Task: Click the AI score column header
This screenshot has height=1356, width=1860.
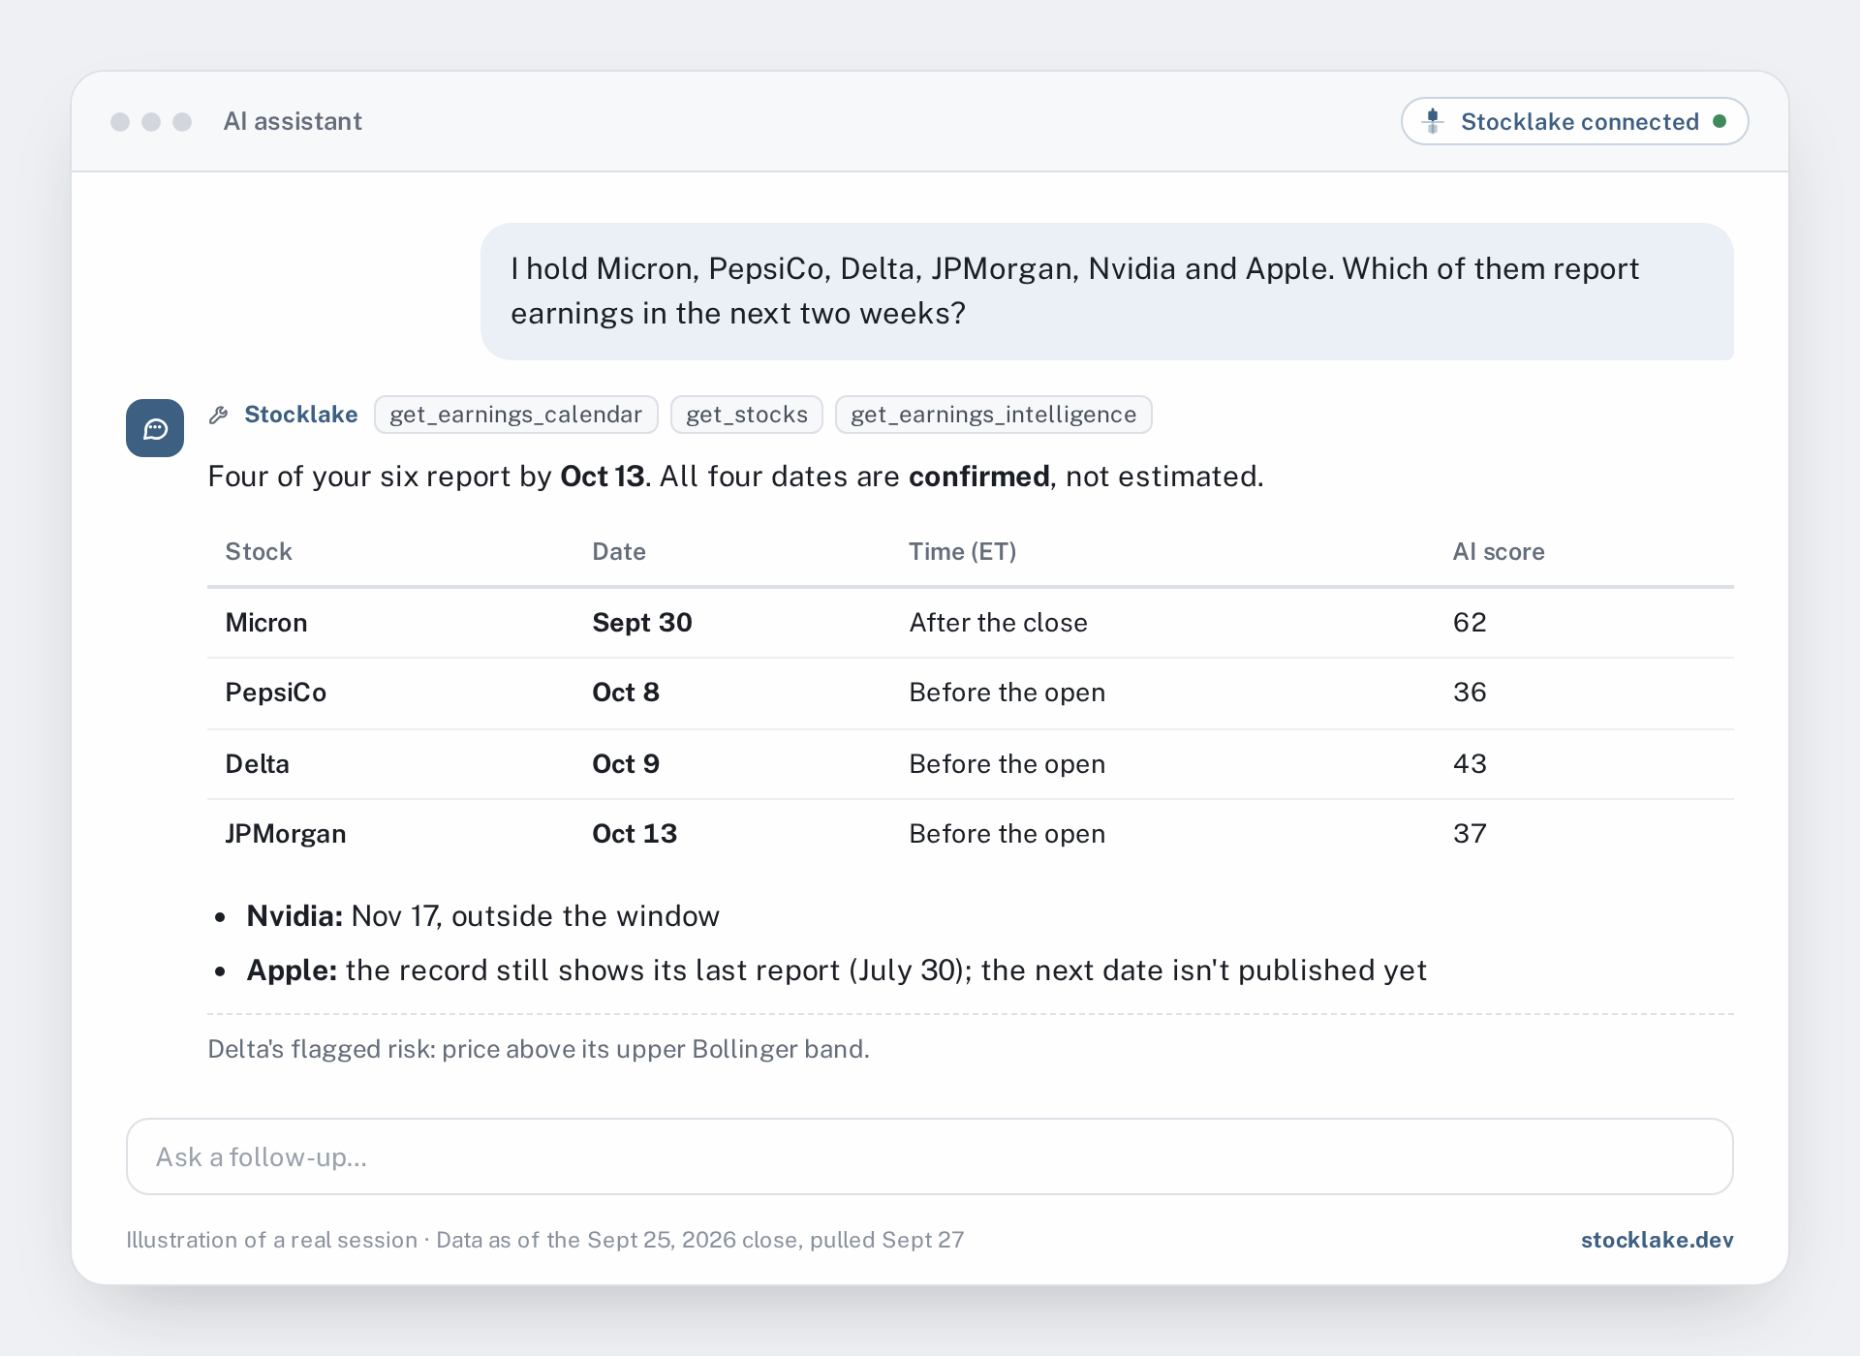Action: [1499, 551]
